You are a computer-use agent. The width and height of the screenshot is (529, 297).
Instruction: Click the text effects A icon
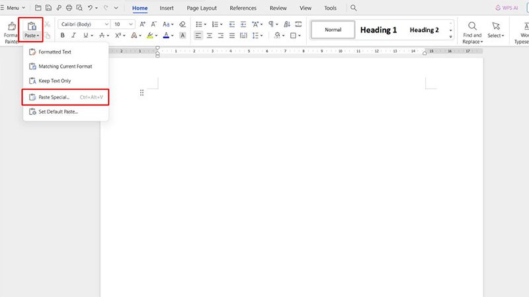point(134,36)
